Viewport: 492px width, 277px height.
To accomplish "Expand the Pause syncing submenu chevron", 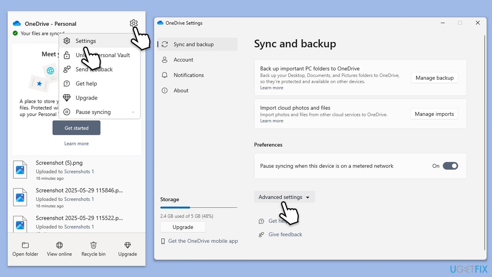I will 133,112.
